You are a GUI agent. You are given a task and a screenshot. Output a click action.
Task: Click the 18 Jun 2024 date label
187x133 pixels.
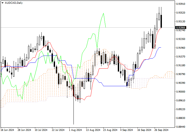7,130
